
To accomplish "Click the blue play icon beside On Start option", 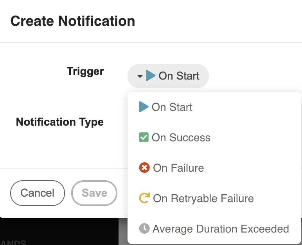I will (x=144, y=107).
